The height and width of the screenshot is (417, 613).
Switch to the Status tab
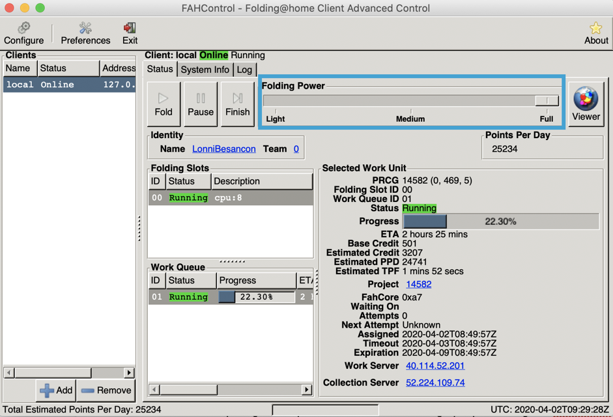[x=160, y=69]
